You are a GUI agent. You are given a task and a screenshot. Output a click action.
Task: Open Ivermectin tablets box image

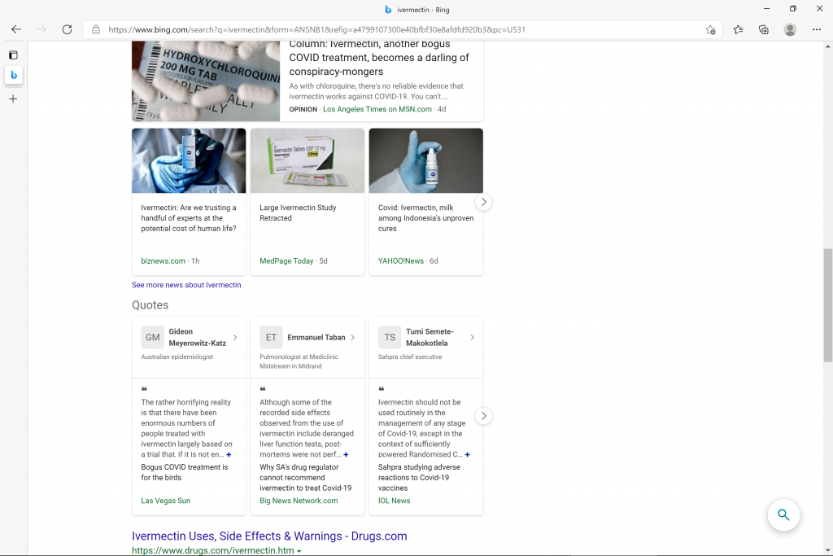(x=307, y=160)
